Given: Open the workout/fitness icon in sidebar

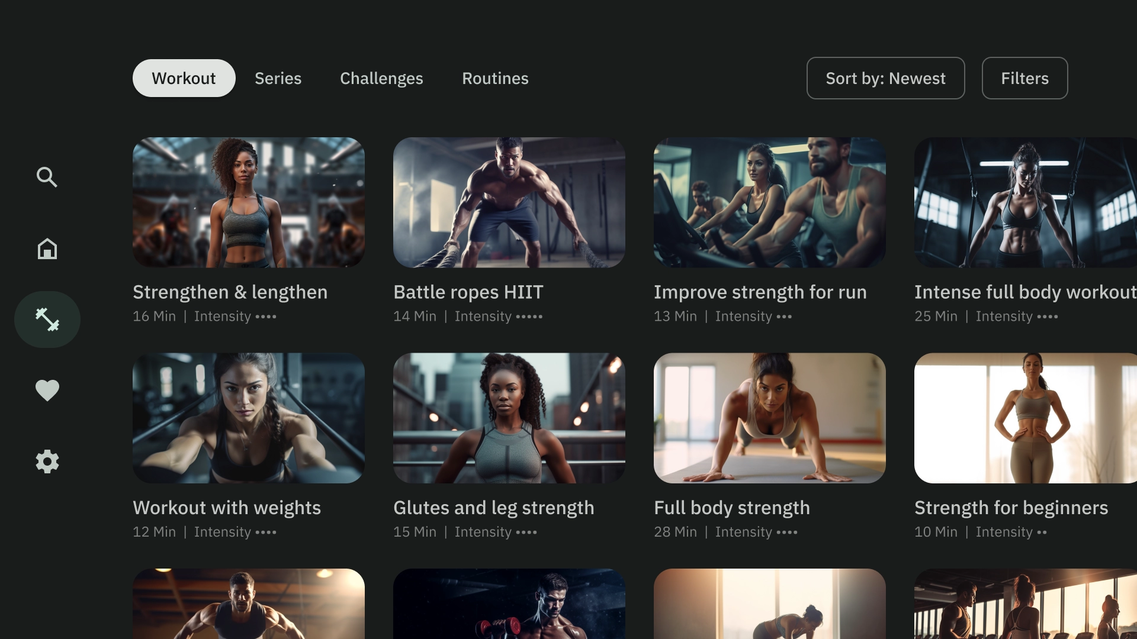Looking at the screenshot, I should [x=47, y=319].
